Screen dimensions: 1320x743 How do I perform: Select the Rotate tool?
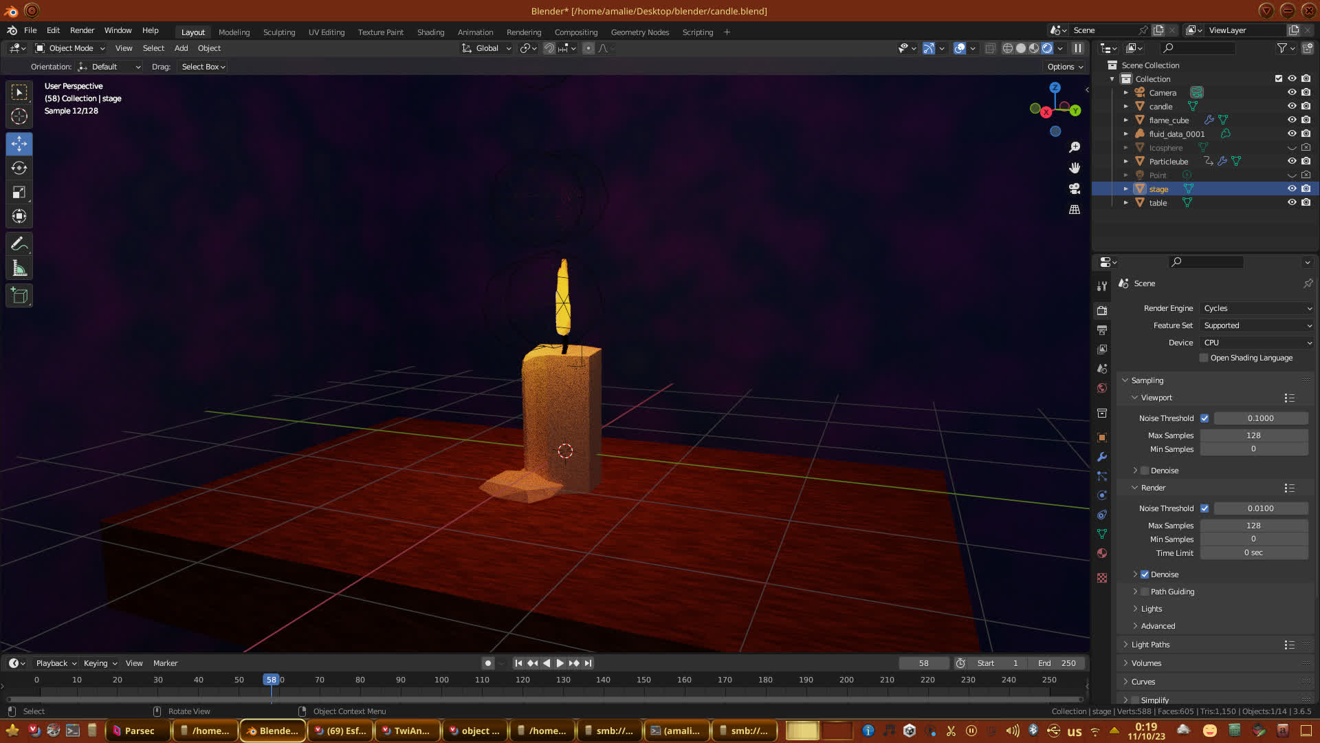point(19,168)
